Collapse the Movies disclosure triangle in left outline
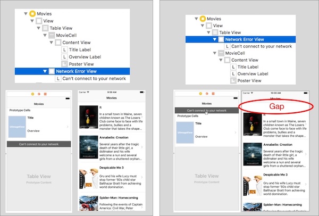Image resolution: width=319 pixels, height=216 pixels. coord(26,14)
